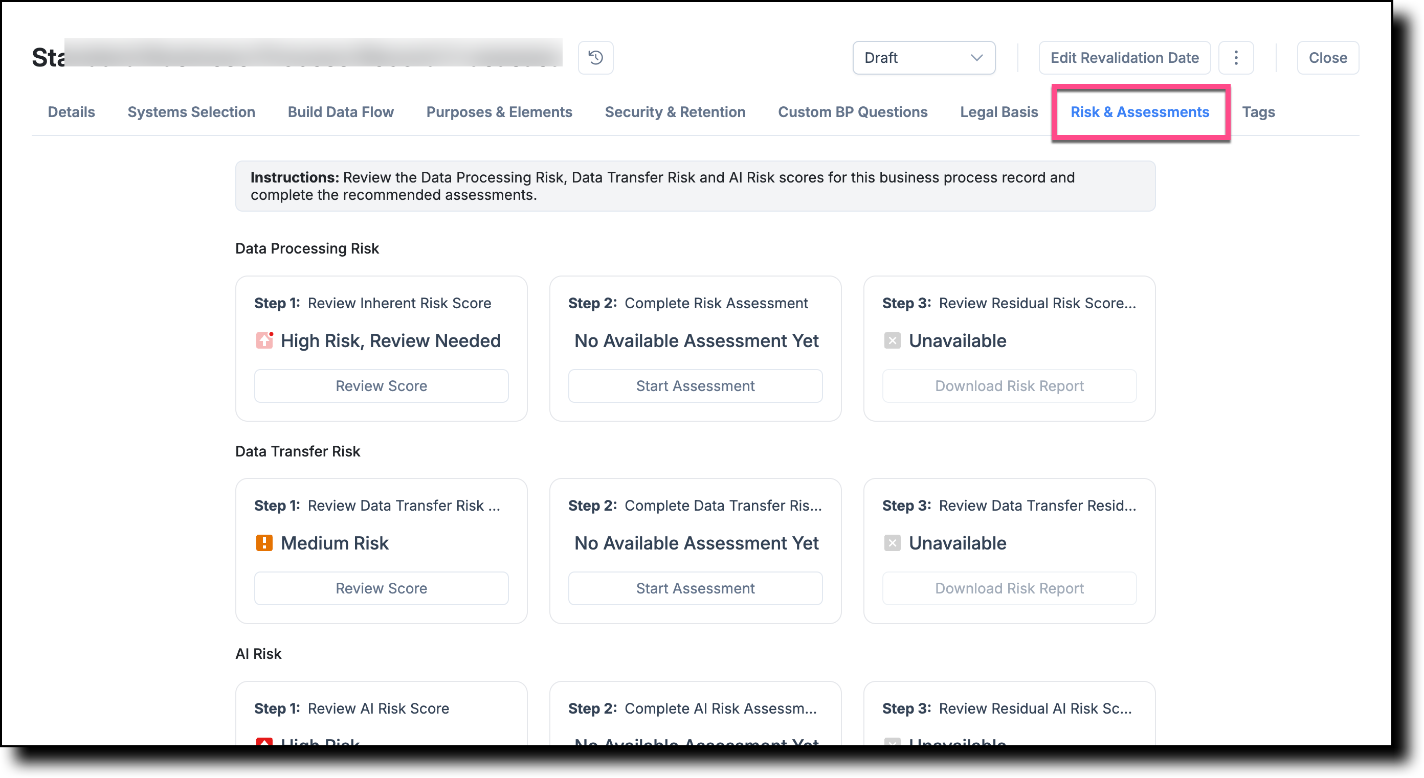1424x778 pixels.
Task: Open the version history clock icon
Action: click(x=595, y=57)
